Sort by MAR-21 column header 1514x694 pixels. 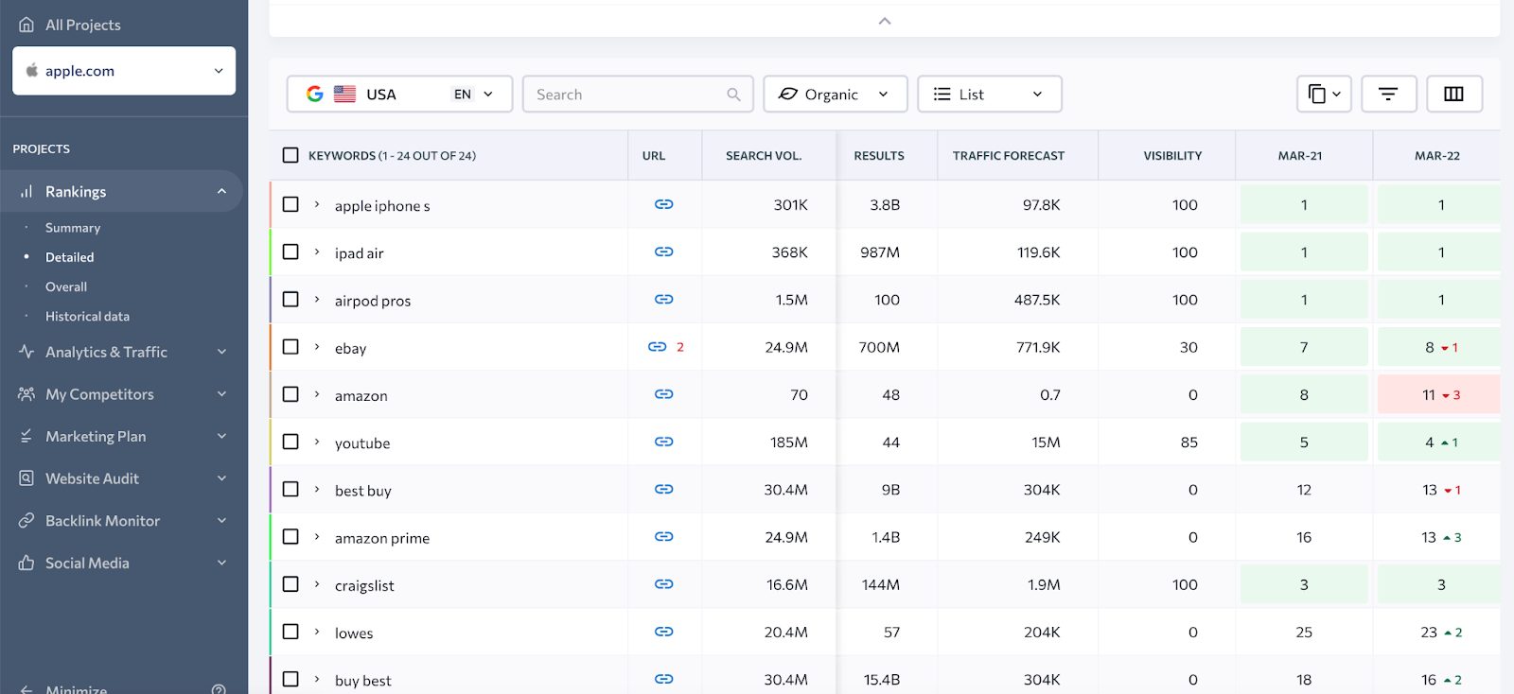pyautogui.click(x=1300, y=155)
